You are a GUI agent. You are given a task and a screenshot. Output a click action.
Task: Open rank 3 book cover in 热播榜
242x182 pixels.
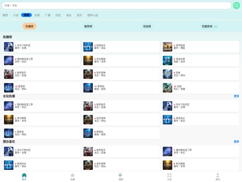(168, 47)
